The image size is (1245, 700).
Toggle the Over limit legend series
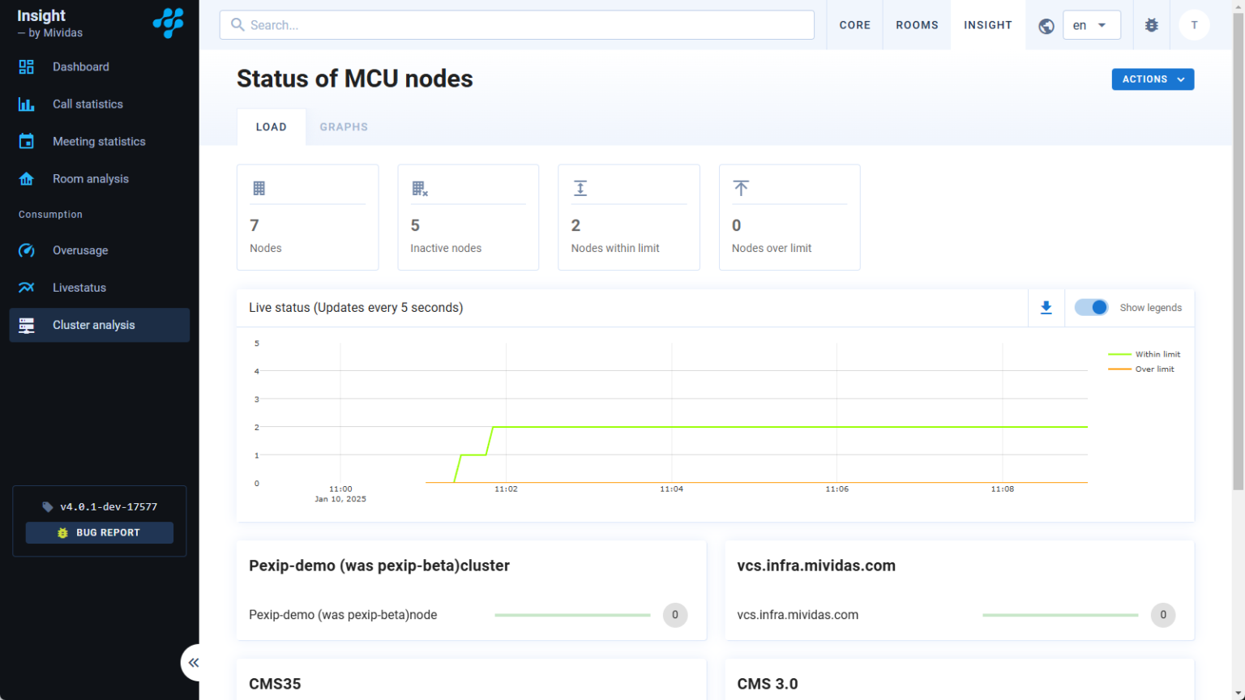click(x=1141, y=369)
